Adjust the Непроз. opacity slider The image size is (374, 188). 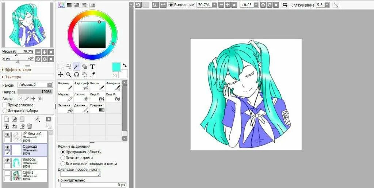point(35,92)
